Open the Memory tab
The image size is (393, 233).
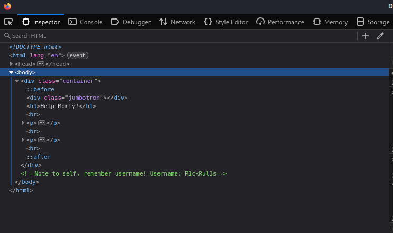(330, 22)
